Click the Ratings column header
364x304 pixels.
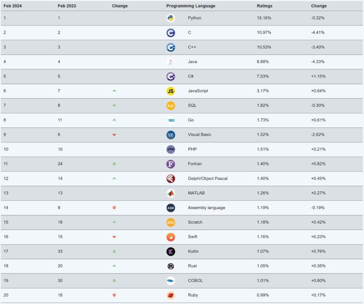[x=264, y=6]
